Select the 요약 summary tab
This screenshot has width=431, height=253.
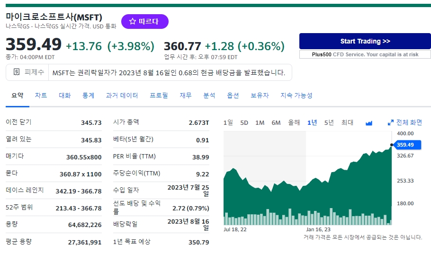coord(18,96)
